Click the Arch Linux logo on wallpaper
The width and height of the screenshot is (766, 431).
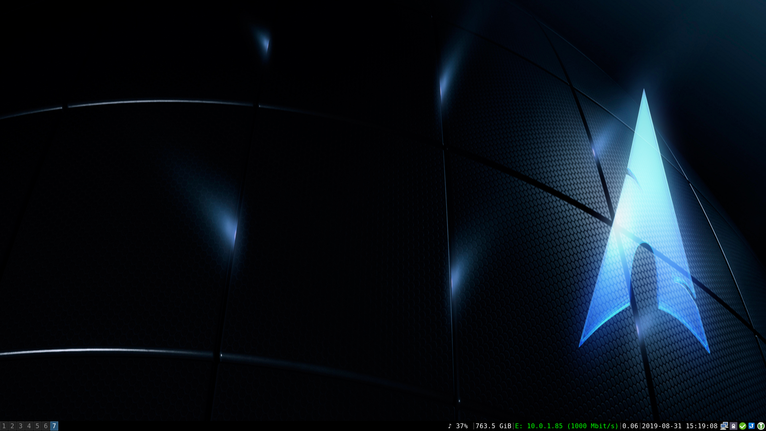click(x=644, y=223)
